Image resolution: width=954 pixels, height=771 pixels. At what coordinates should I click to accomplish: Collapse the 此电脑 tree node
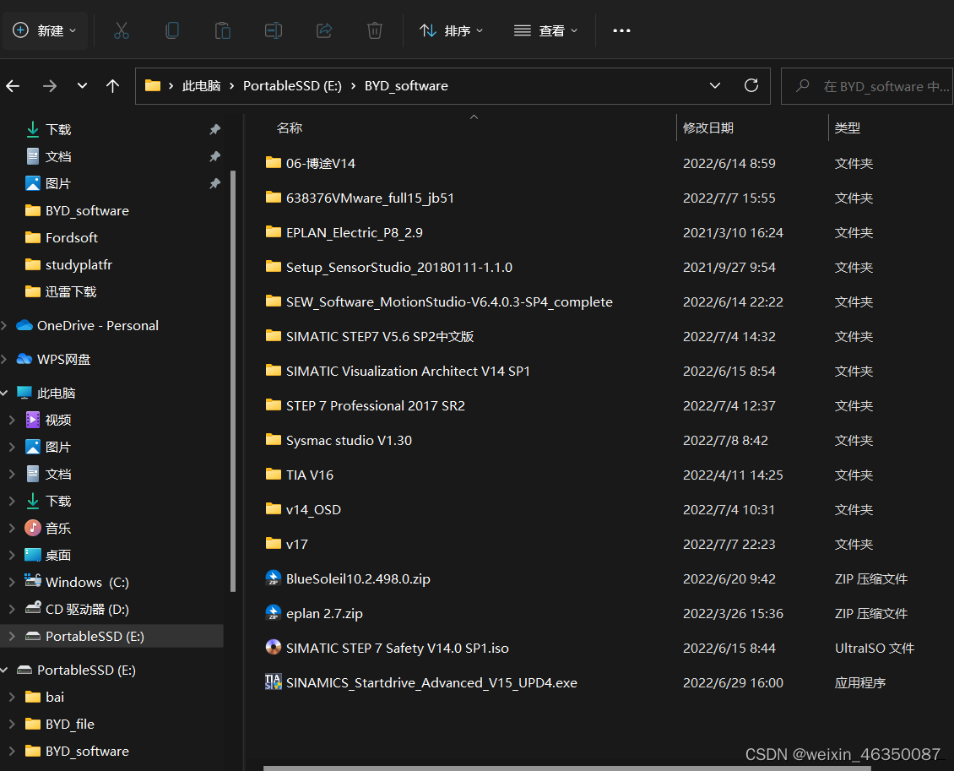coord(4,394)
